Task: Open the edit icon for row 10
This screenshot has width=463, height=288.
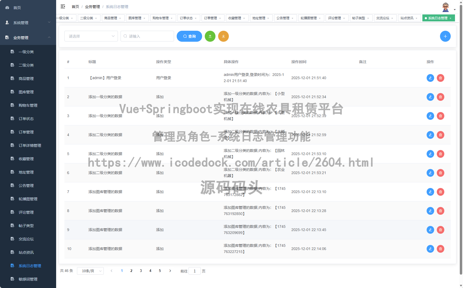Action: (430, 249)
